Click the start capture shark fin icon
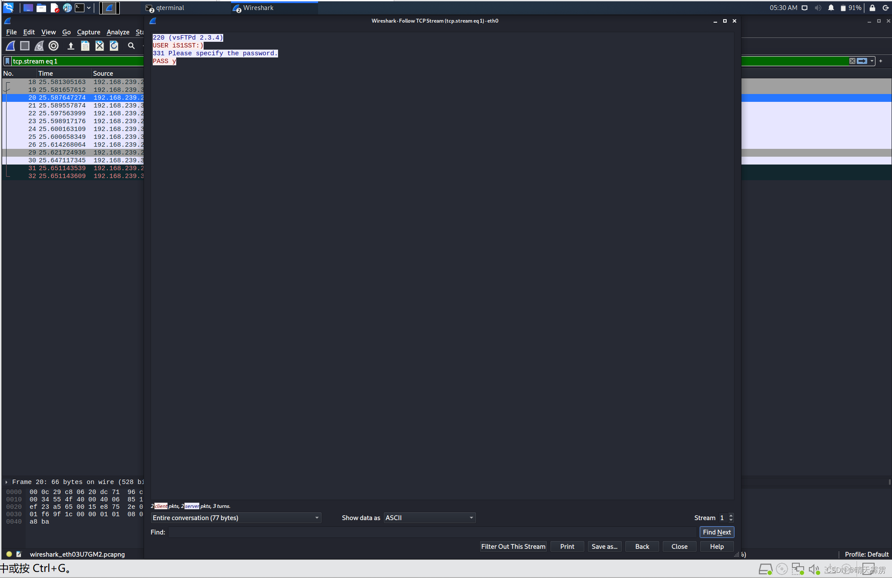This screenshot has width=892, height=578. 10,46
